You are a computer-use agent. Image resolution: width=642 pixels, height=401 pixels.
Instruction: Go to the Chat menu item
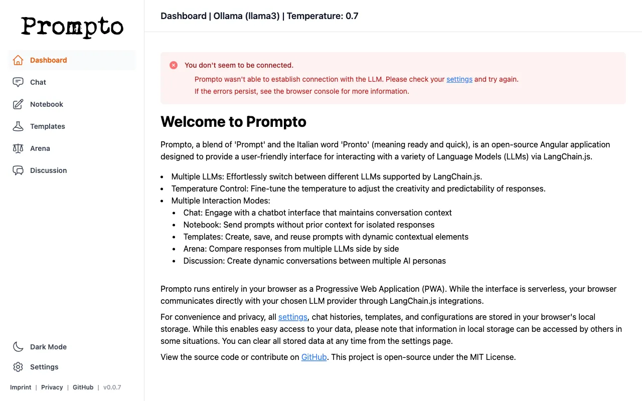tap(72, 82)
